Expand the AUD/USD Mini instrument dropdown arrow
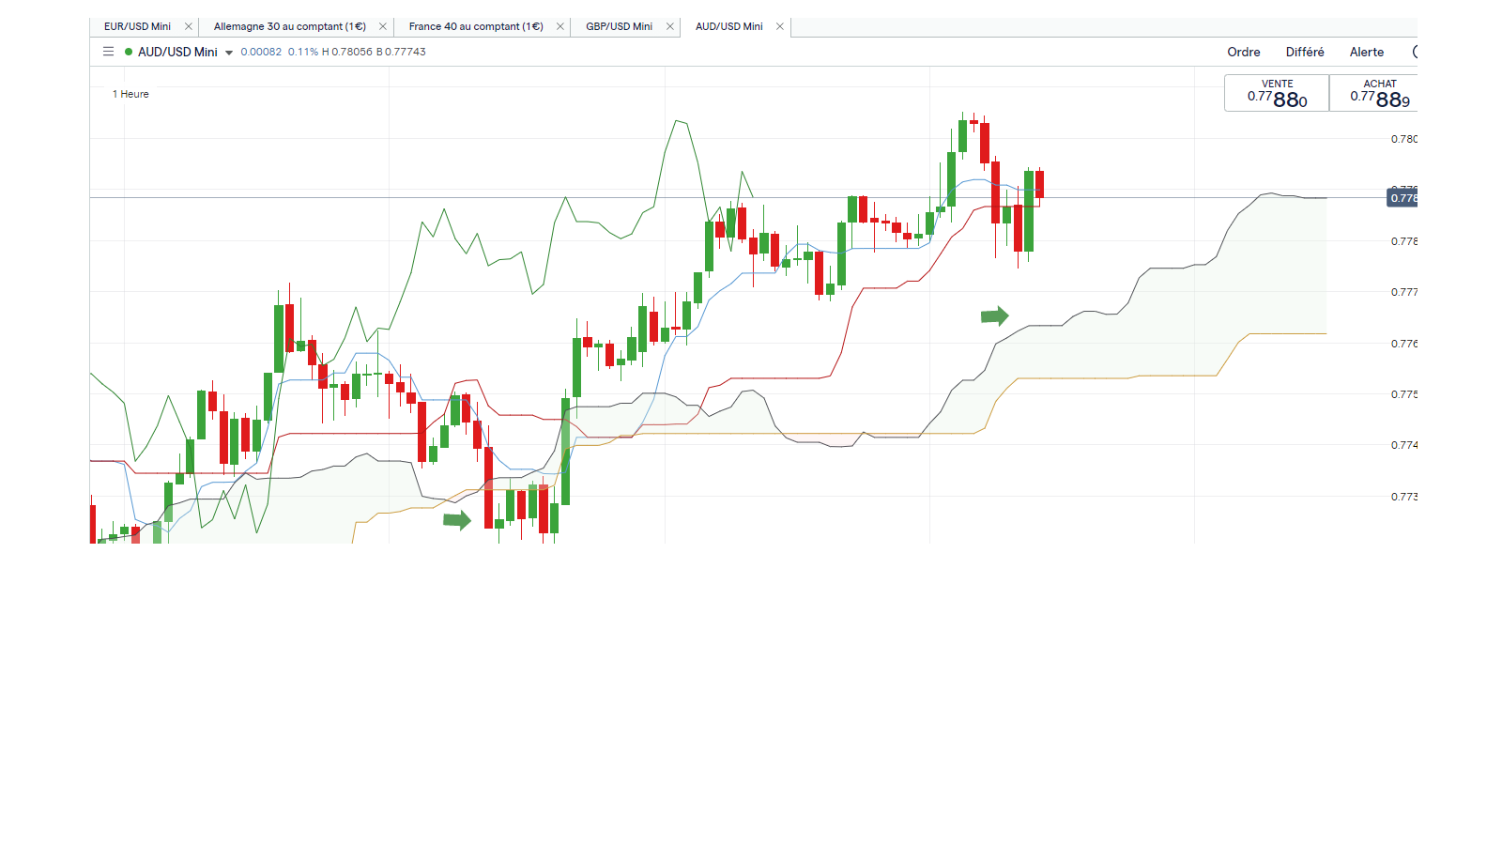 point(229,53)
